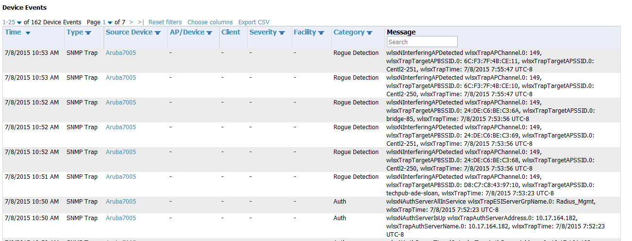This screenshot has width=632, height=241.
Task: Click message containing Radius_Mgmt
Action: tap(491, 206)
